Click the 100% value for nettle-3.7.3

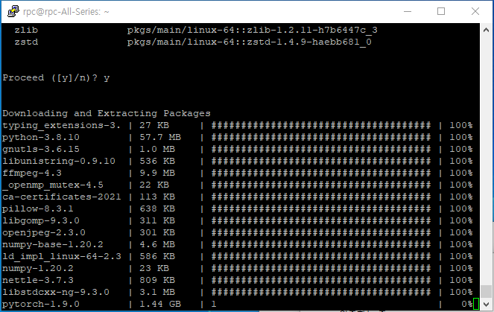[461, 280]
